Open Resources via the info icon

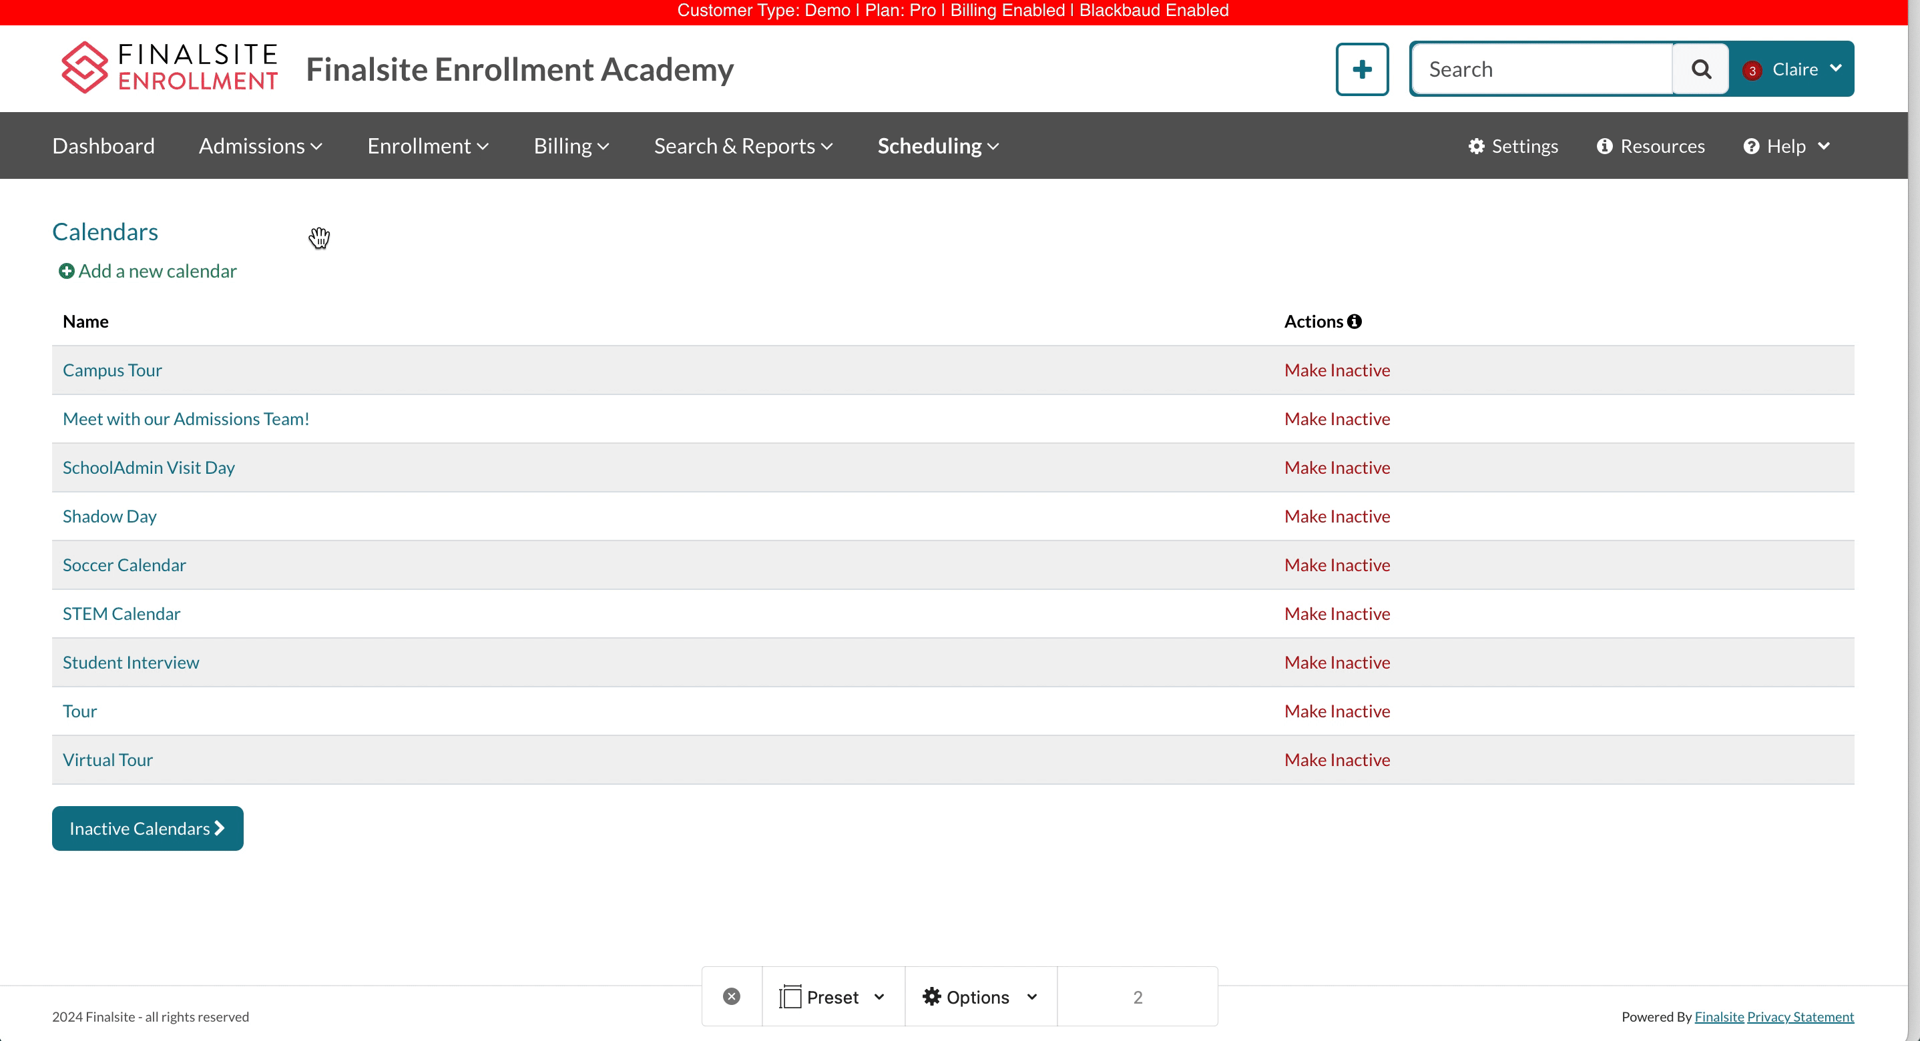pos(1604,146)
